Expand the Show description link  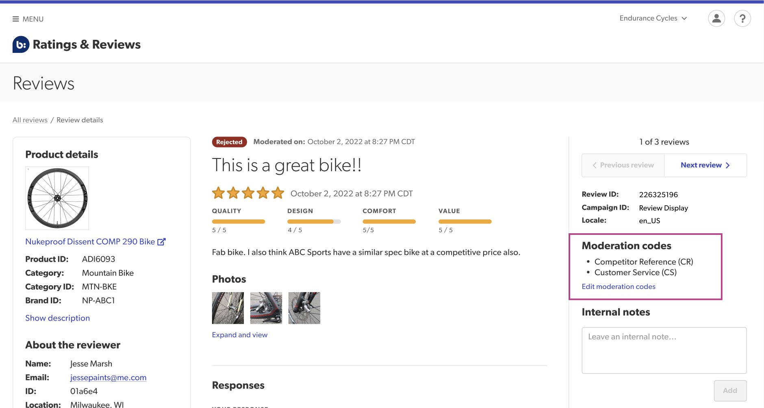57,318
